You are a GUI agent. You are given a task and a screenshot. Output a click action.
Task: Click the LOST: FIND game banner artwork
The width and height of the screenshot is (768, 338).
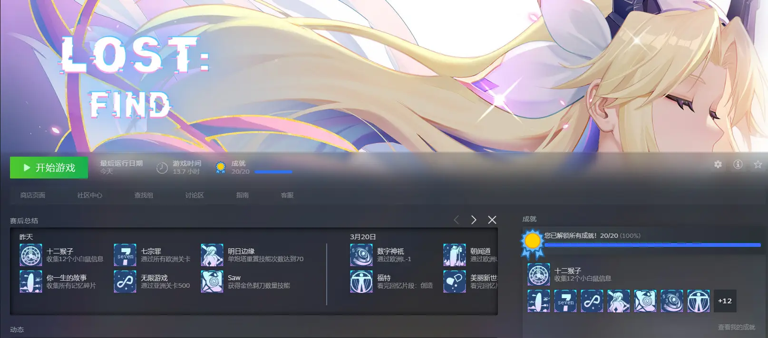384,76
